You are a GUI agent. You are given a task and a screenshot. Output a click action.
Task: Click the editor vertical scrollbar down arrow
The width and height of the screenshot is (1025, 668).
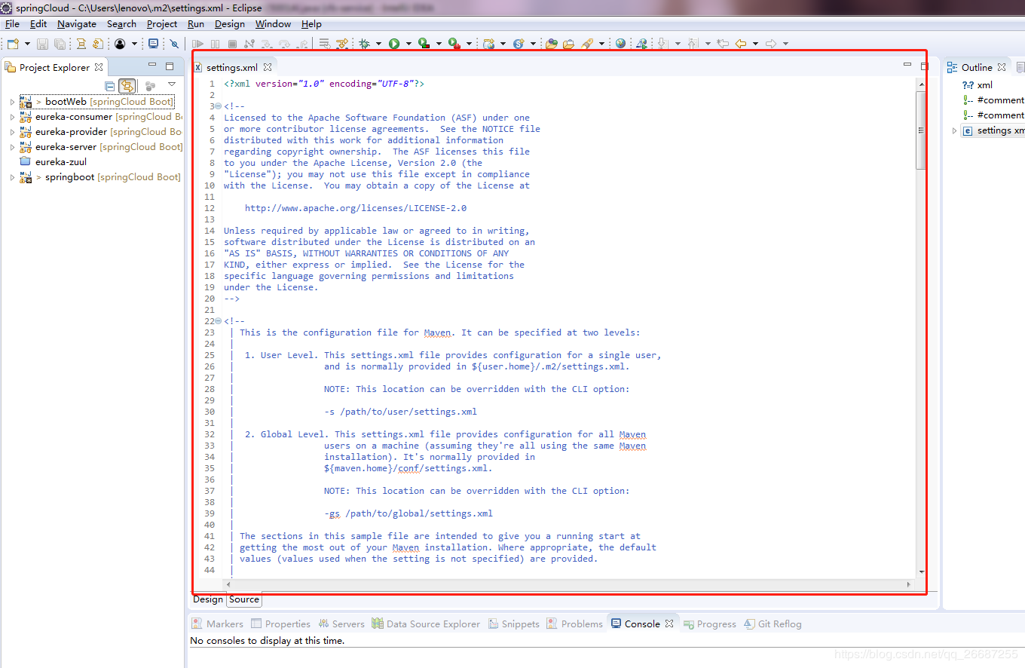click(921, 572)
